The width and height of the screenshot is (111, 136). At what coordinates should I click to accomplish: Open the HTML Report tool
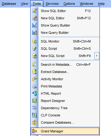[x=65, y=93]
